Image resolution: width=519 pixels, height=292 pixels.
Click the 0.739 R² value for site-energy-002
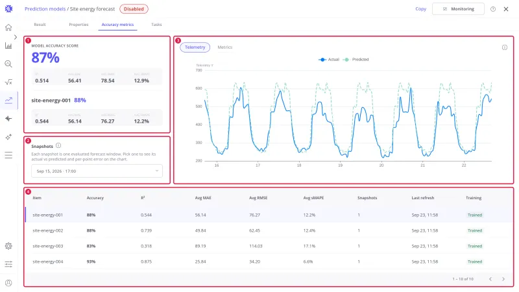146,230
